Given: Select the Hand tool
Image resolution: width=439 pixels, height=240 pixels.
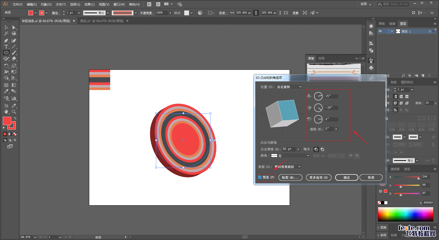Looking at the screenshot, I should pos(6,112).
